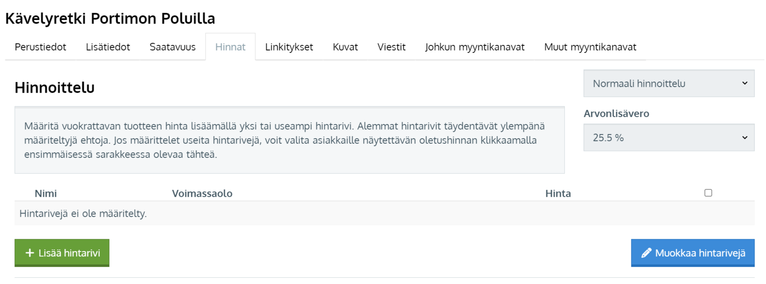
Task: Toggle the select-all checkbox in table header
Action: tap(708, 193)
